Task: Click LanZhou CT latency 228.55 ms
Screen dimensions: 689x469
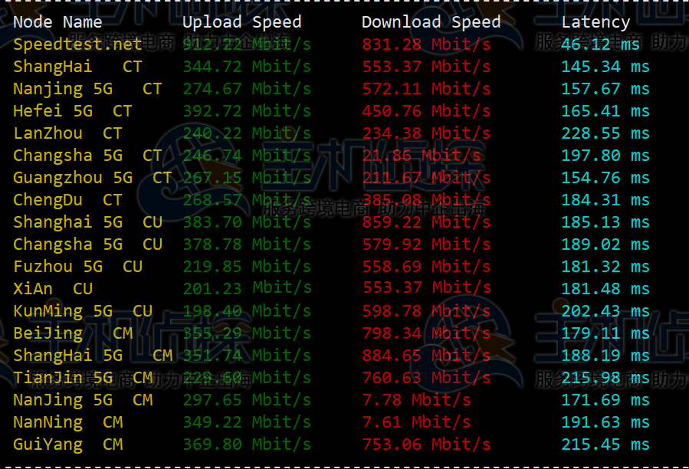Action: (x=605, y=133)
